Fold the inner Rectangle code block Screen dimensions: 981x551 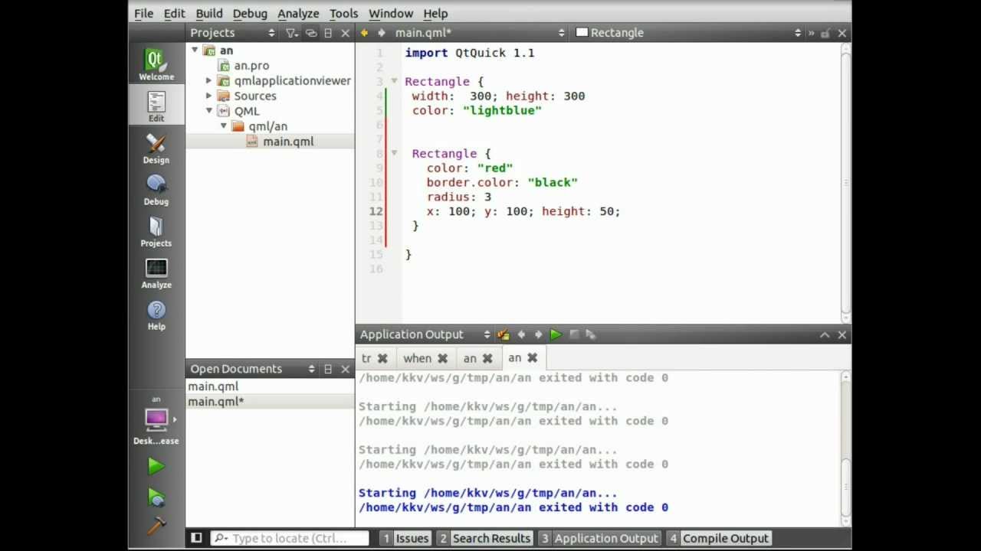click(394, 153)
